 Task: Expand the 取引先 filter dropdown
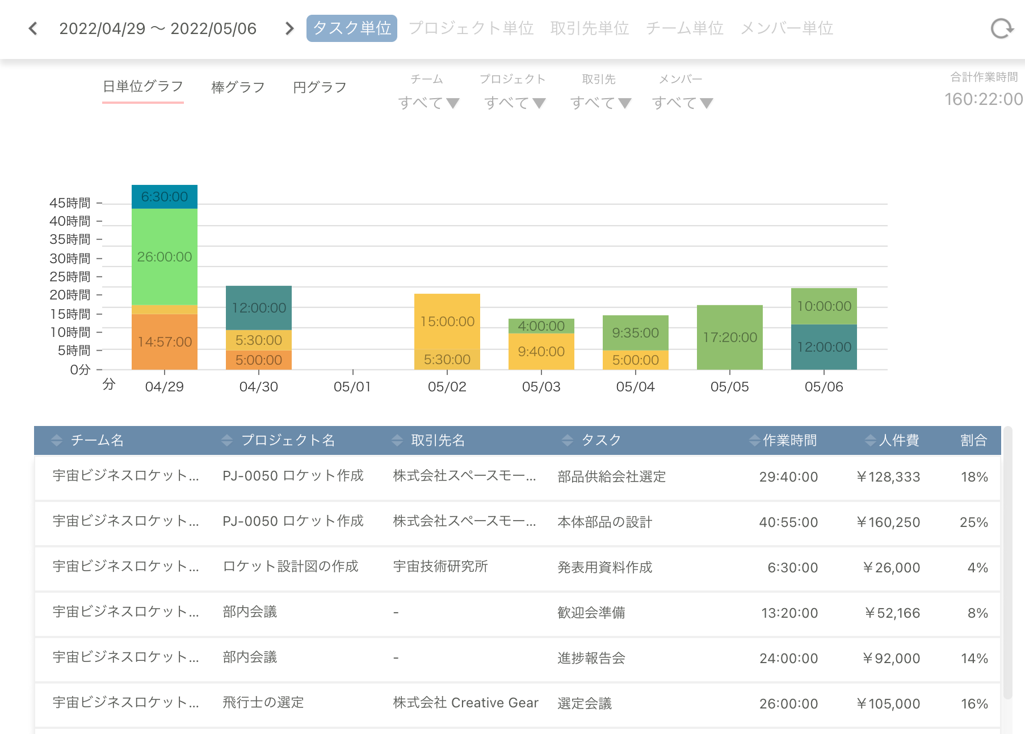(x=600, y=103)
